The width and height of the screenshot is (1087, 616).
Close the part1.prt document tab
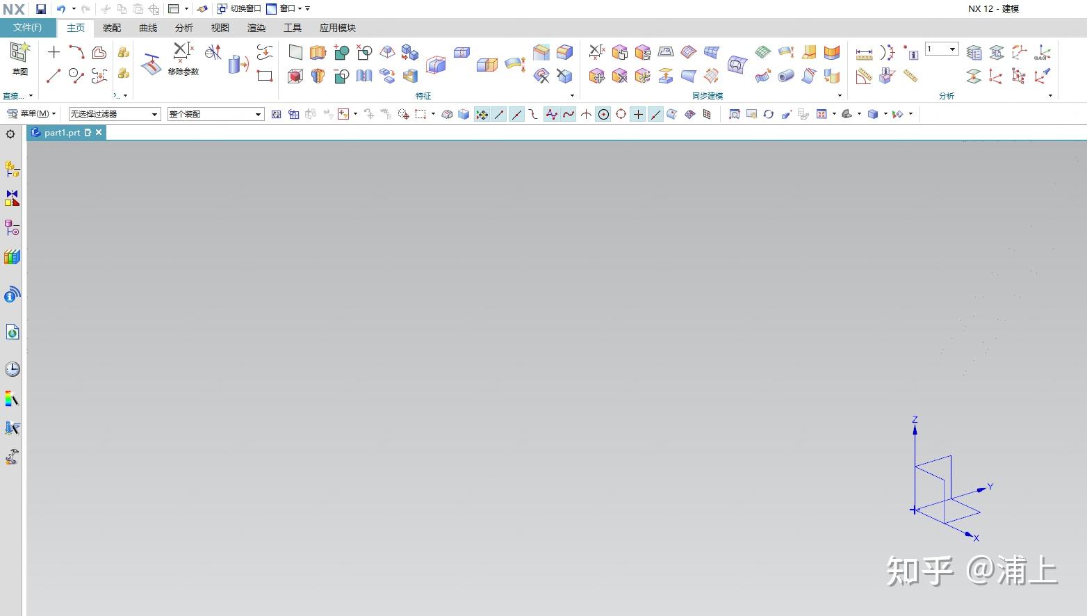click(99, 132)
